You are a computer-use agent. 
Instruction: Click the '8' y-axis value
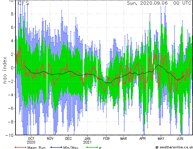pos(12,14)
